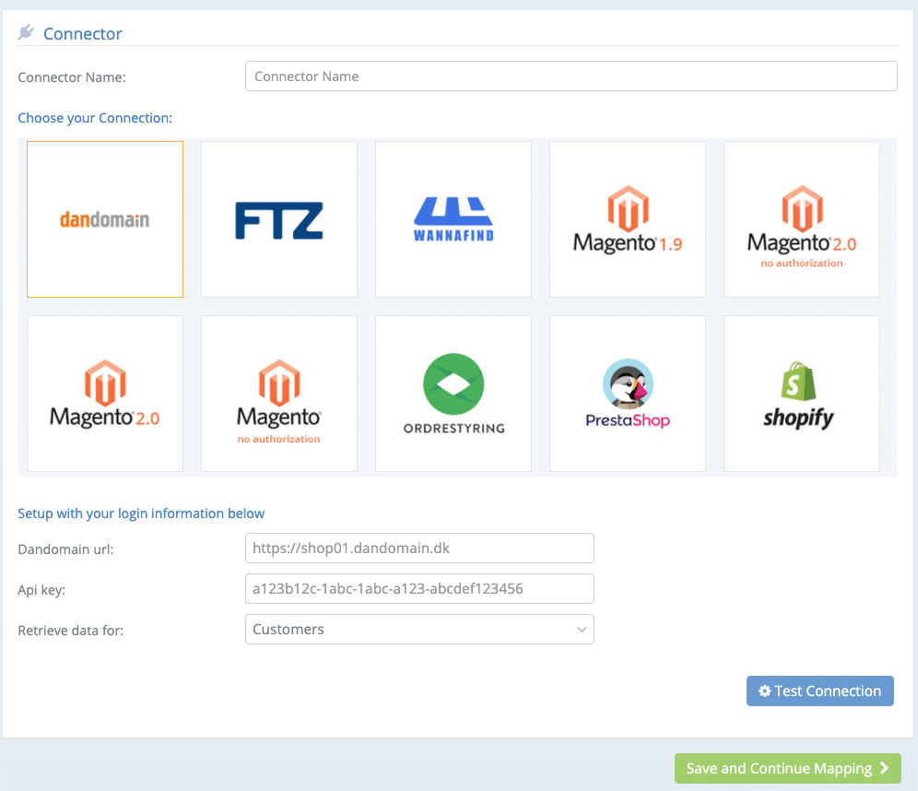Click the Choose your Connection label
The height and width of the screenshot is (791, 918).
pos(95,118)
